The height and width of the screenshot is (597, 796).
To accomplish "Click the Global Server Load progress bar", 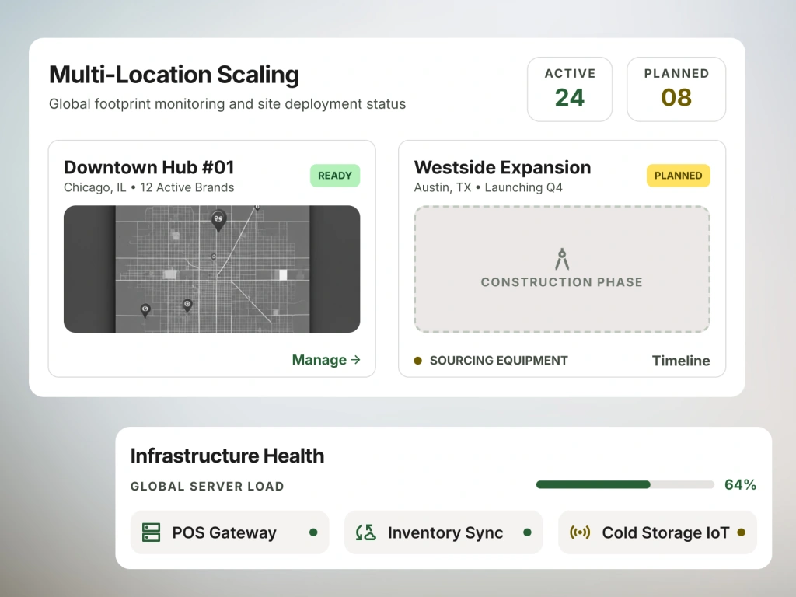I will pos(626,485).
